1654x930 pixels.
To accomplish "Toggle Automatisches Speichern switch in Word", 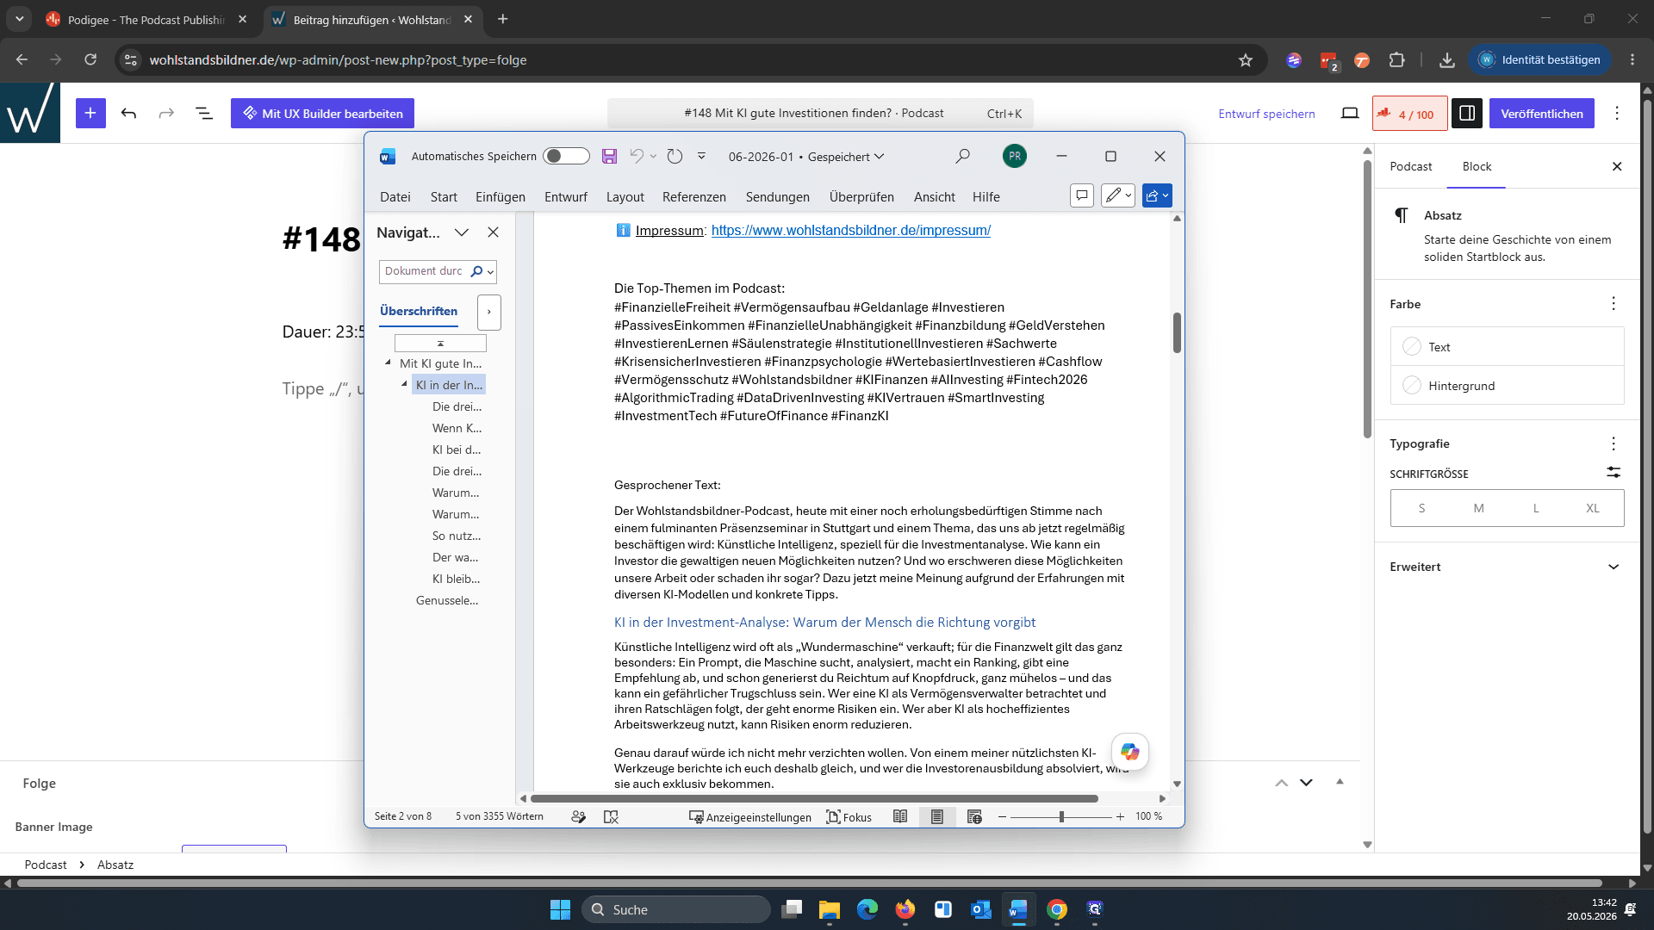I will click(x=566, y=156).
